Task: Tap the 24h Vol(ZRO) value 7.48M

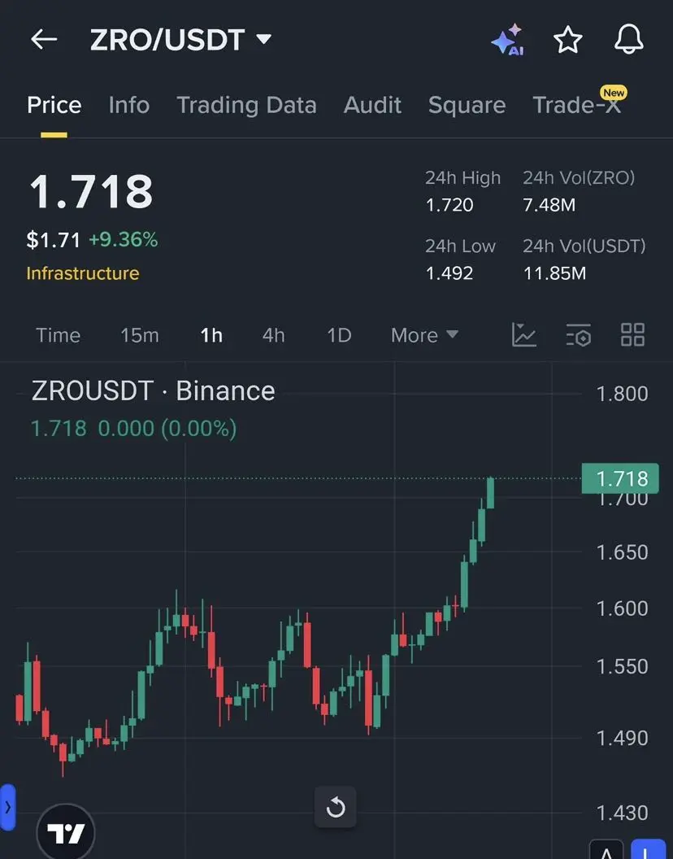Action: pyautogui.click(x=549, y=205)
